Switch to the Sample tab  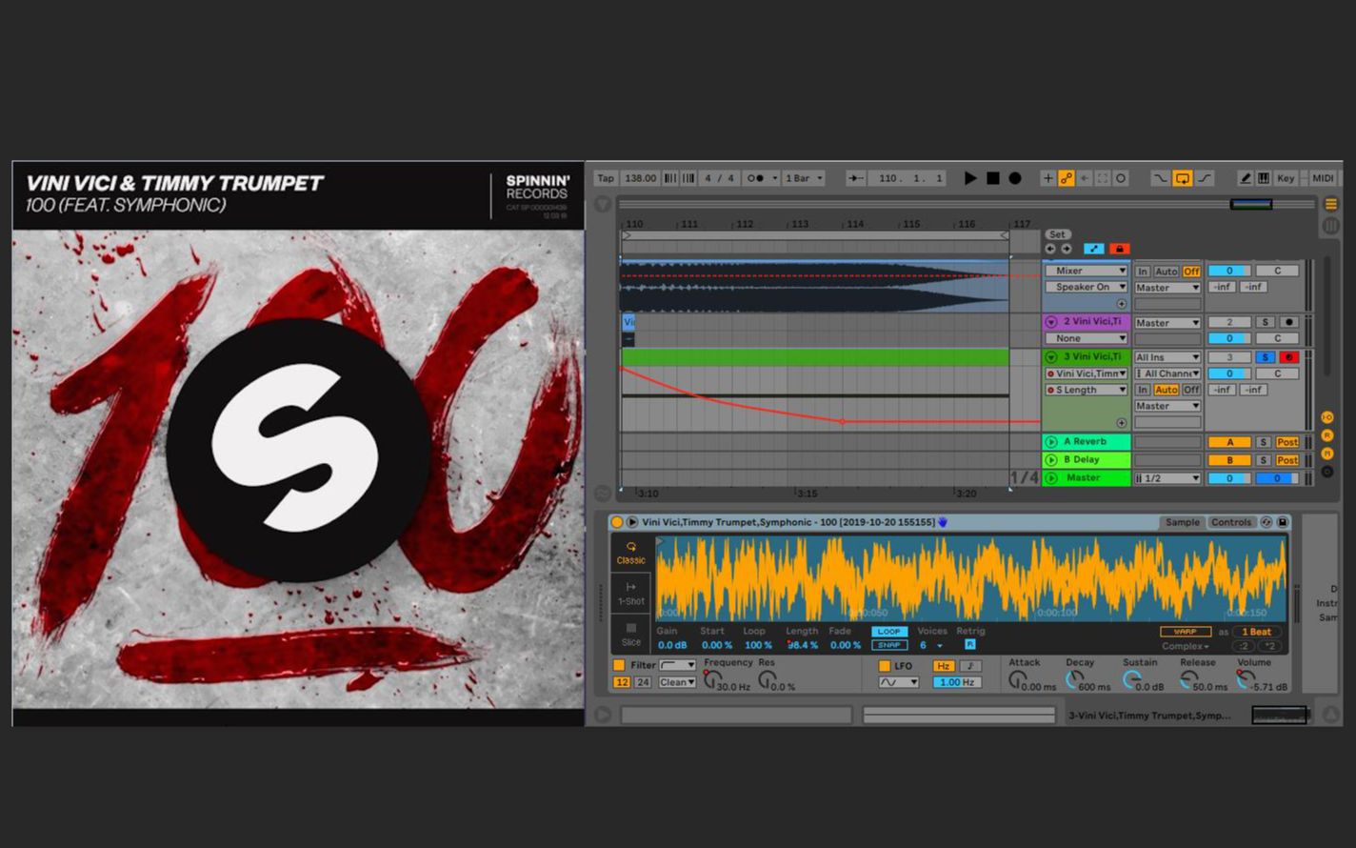click(1183, 522)
